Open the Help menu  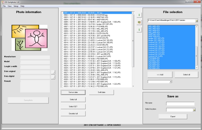22,6
